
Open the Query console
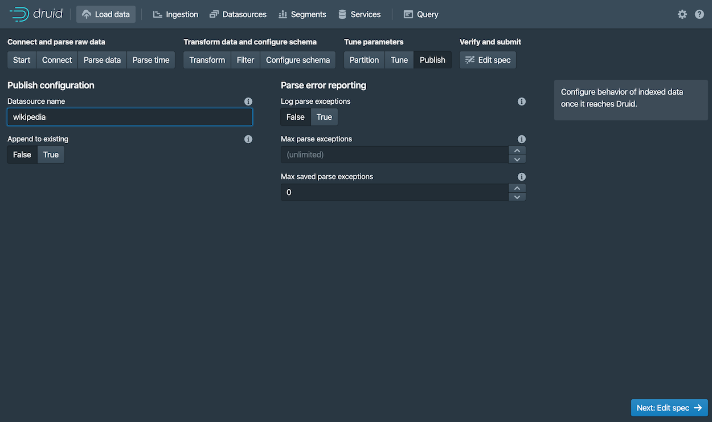(x=420, y=14)
